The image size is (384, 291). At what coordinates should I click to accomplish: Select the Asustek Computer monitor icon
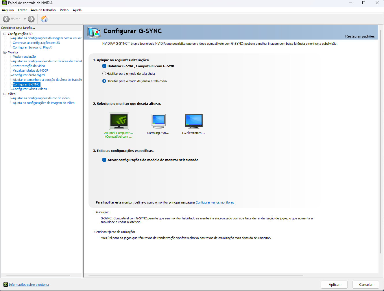pos(119,121)
